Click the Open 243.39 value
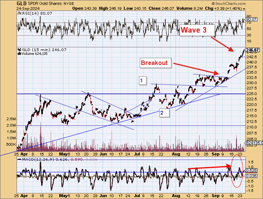Viewport: 263px width, 199px height. pos(85,8)
